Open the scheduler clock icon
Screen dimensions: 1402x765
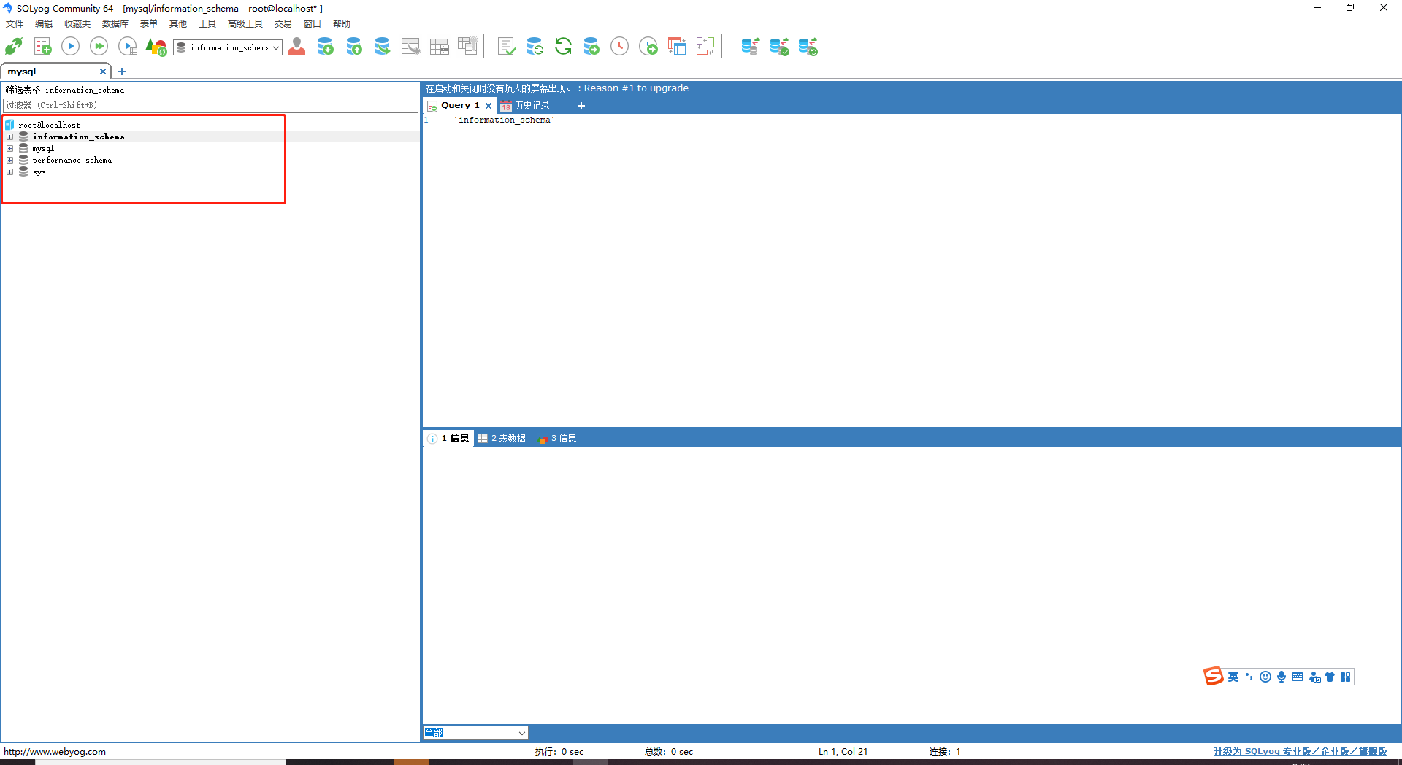[x=619, y=47]
